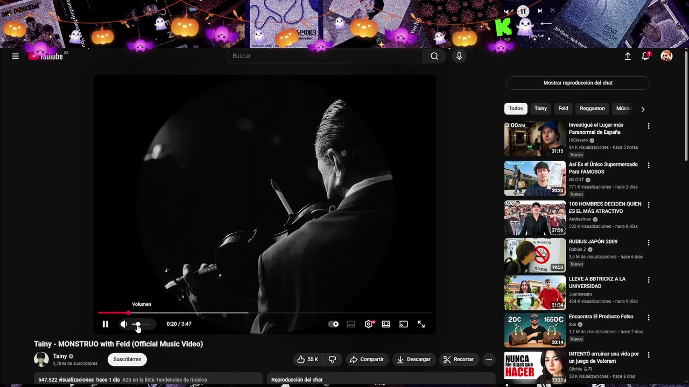Screen dimensions: 689x387
Task: Click the Rubius Z channel name
Action: 578,249
